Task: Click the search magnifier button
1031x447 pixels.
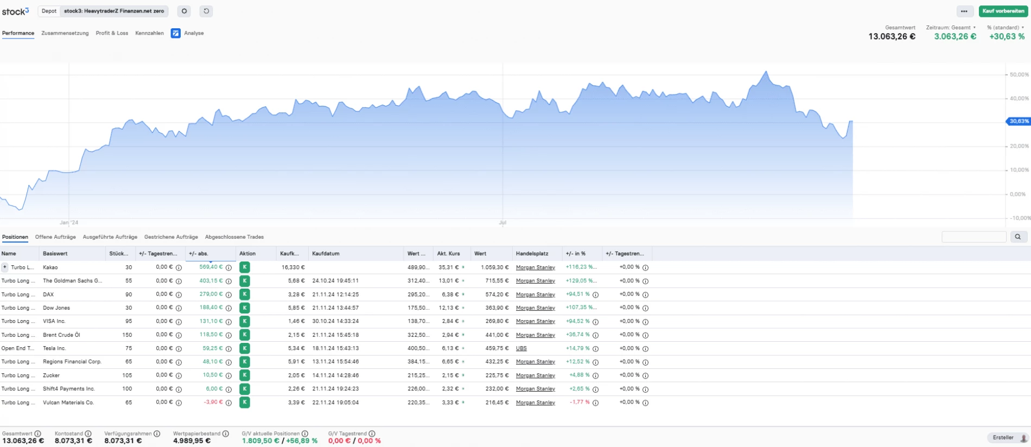Action: click(x=1017, y=237)
